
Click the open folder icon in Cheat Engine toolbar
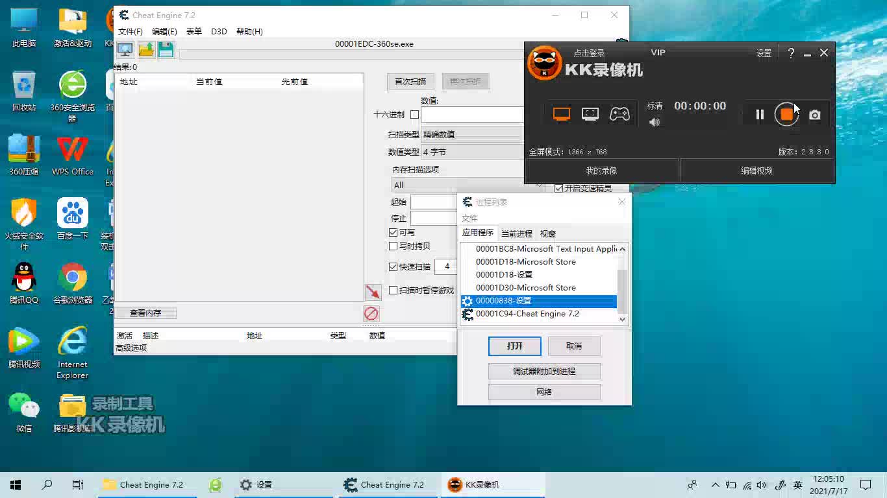[146, 50]
